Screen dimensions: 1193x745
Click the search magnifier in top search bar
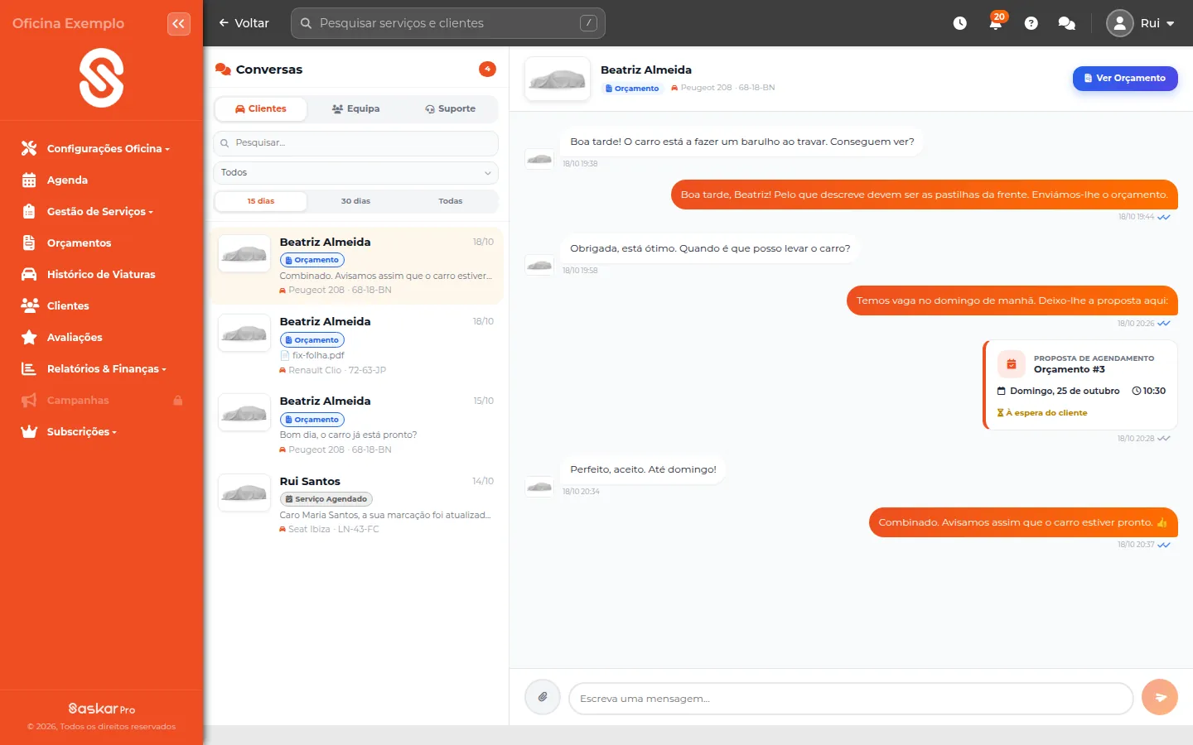pyautogui.click(x=306, y=23)
